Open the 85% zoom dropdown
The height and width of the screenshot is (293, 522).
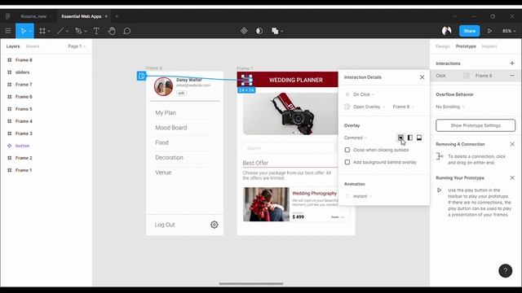pos(509,31)
